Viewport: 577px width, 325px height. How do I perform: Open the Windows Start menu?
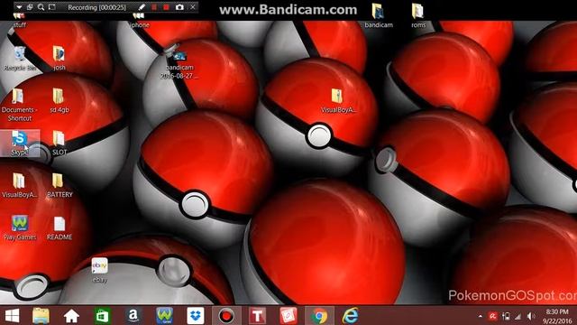pos(12,316)
